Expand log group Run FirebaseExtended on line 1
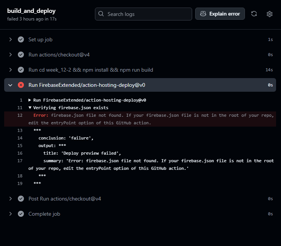 (x=30, y=100)
